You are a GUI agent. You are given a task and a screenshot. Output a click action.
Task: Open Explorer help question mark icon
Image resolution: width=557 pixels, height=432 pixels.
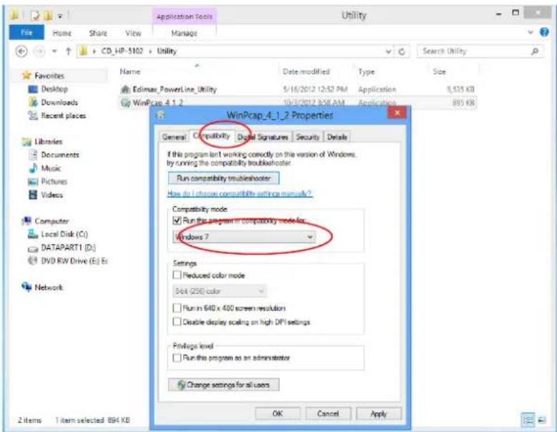point(544,32)
